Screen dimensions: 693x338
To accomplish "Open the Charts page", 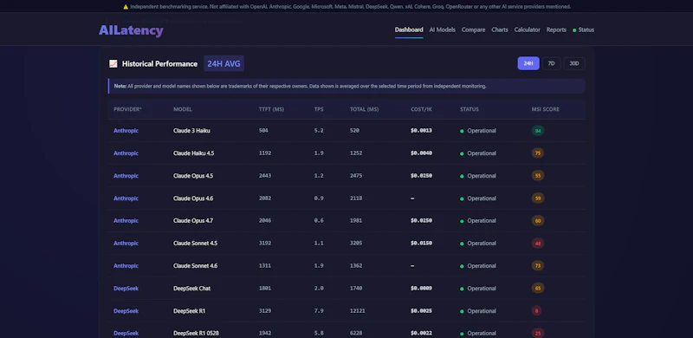I will [500, 29].
